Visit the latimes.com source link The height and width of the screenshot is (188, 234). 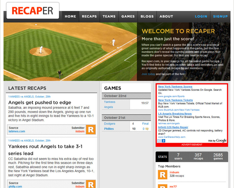coord(17,131)
